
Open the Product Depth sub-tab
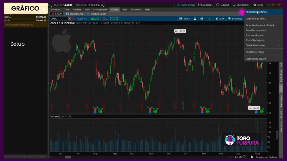(96, 14)
